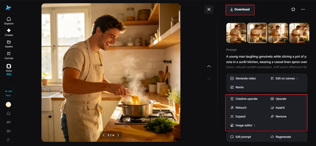Viewport: 316px width, 146px height.
Task: Favorite image with star icon
Action: (x=293, y=9)
